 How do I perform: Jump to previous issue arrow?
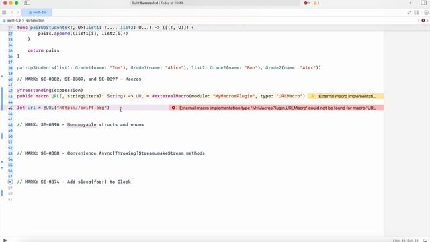419,20
